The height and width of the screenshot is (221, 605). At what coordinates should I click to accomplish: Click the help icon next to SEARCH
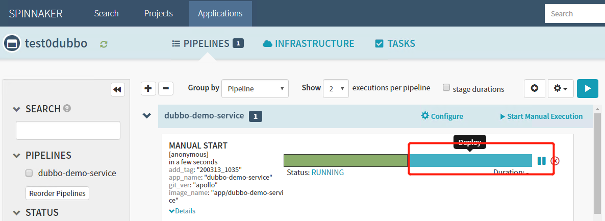(x=67, y=109)
